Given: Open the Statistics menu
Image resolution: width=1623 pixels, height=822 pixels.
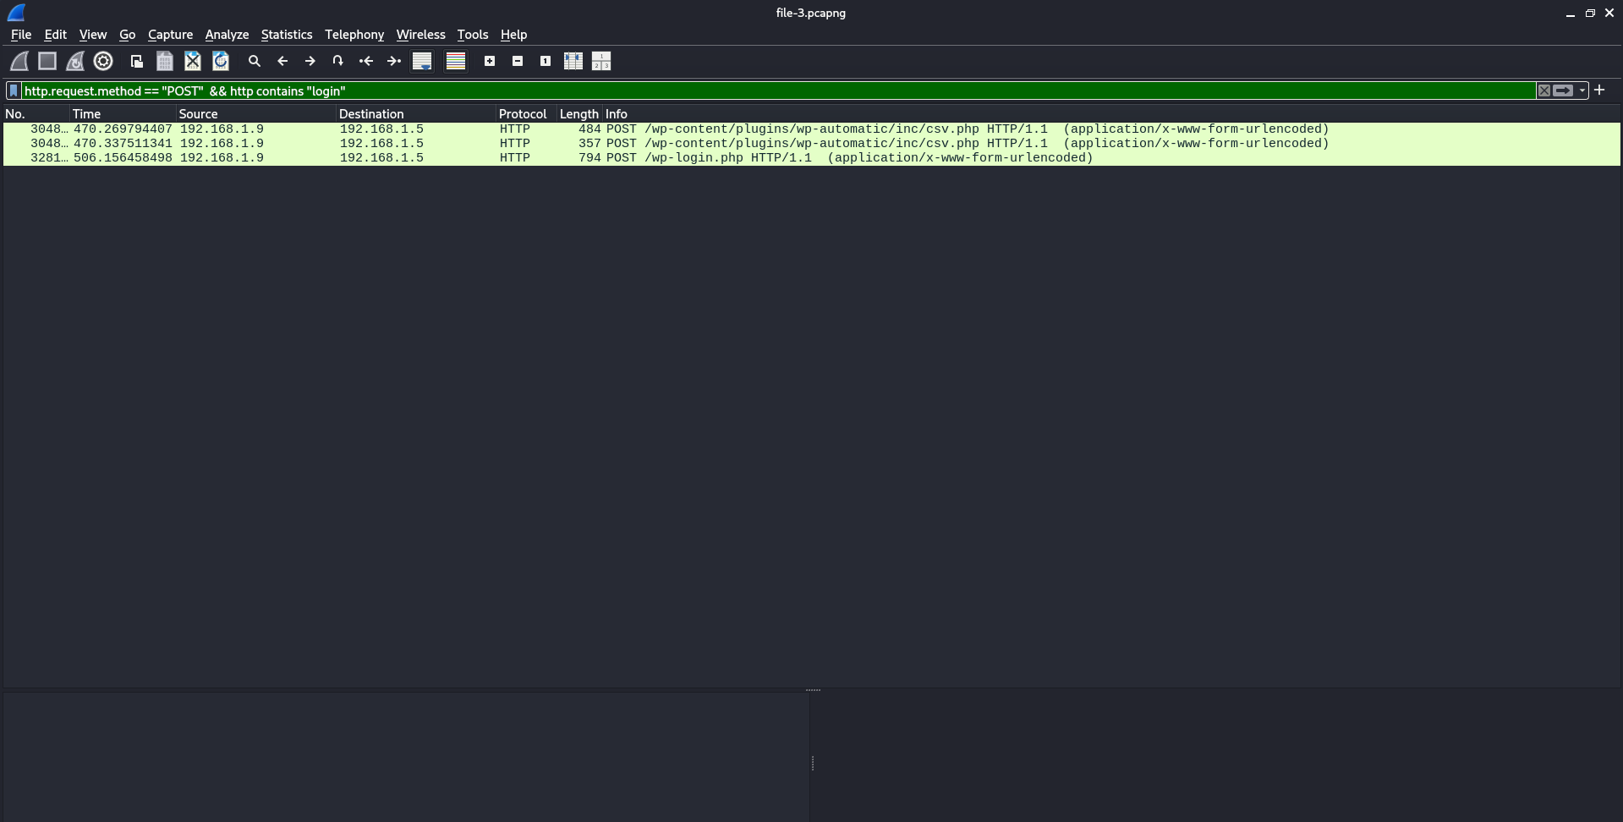Looking at the screenshot, I should coord(287,35).
